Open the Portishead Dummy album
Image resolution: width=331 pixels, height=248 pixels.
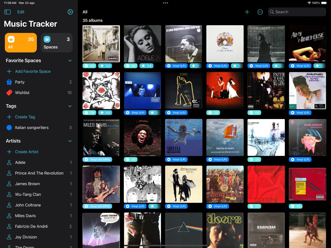pos(143,91)
